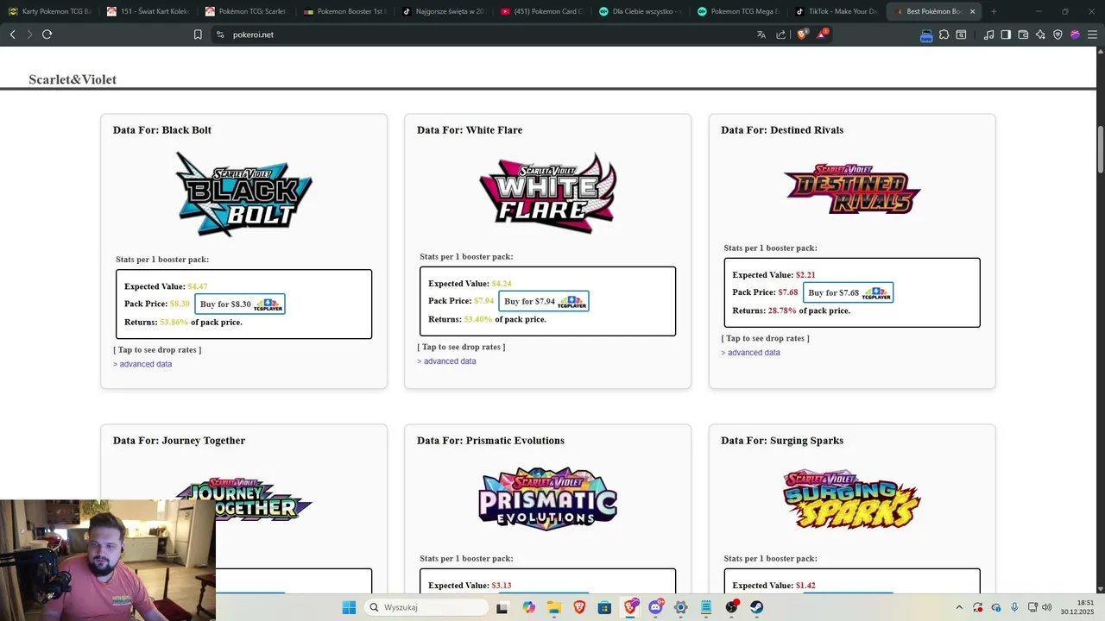The height and width of the screenshot is (621, 1105).
Task: Click the Data For: Prismatic Evolutions title
Action: [x=490, y=441]
